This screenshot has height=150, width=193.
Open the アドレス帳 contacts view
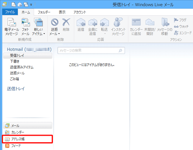click(x=27, y=139)
